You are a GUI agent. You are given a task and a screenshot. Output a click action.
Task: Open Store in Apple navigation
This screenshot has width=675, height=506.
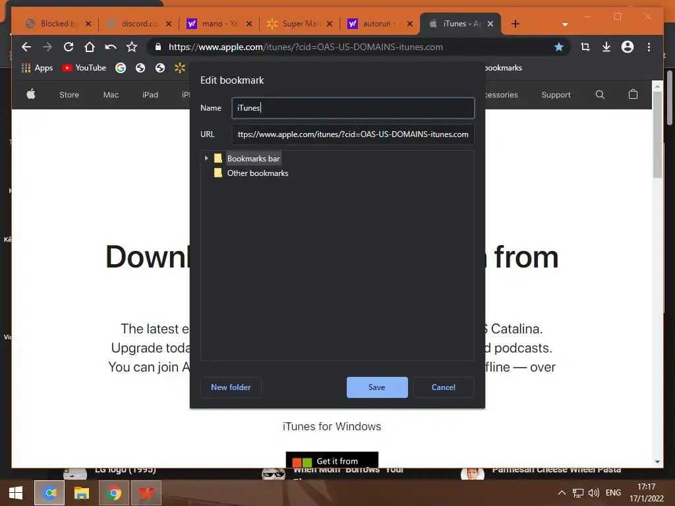click(x=69, y=95)
